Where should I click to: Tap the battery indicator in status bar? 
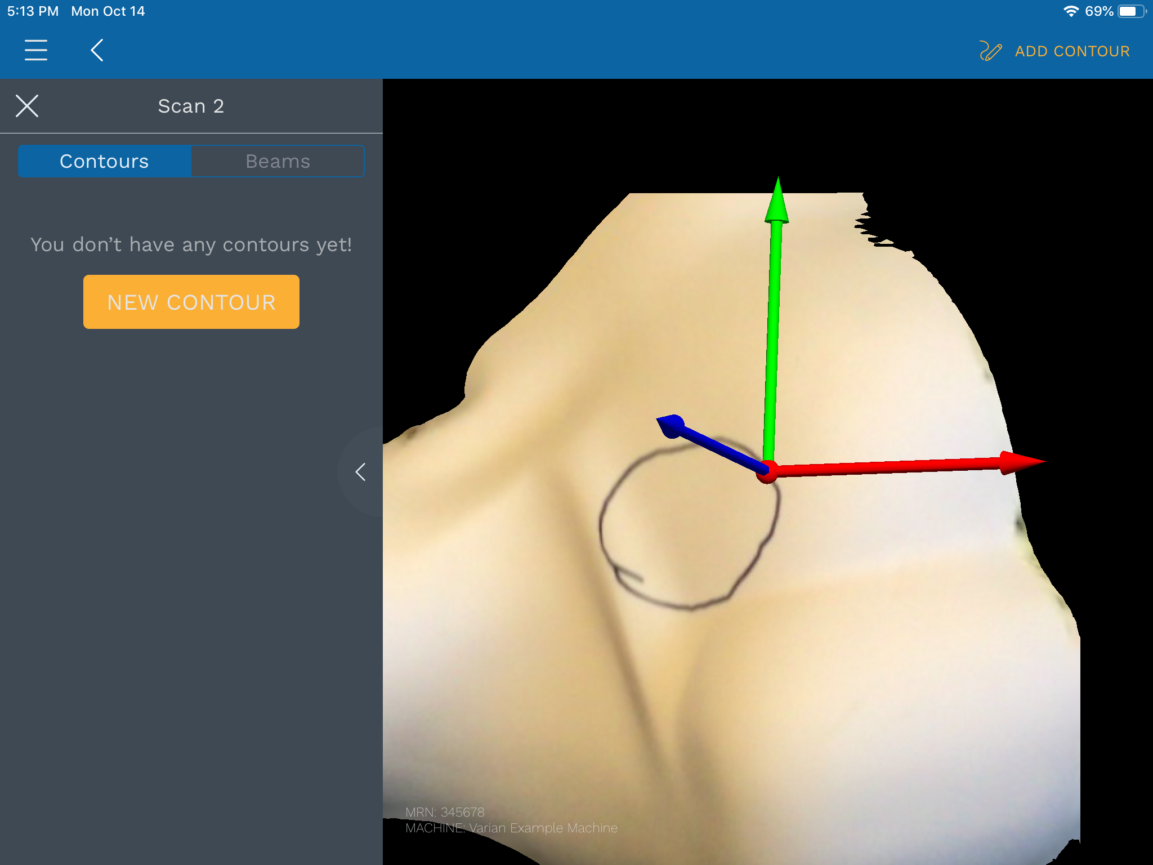[x=1130, y=11]
